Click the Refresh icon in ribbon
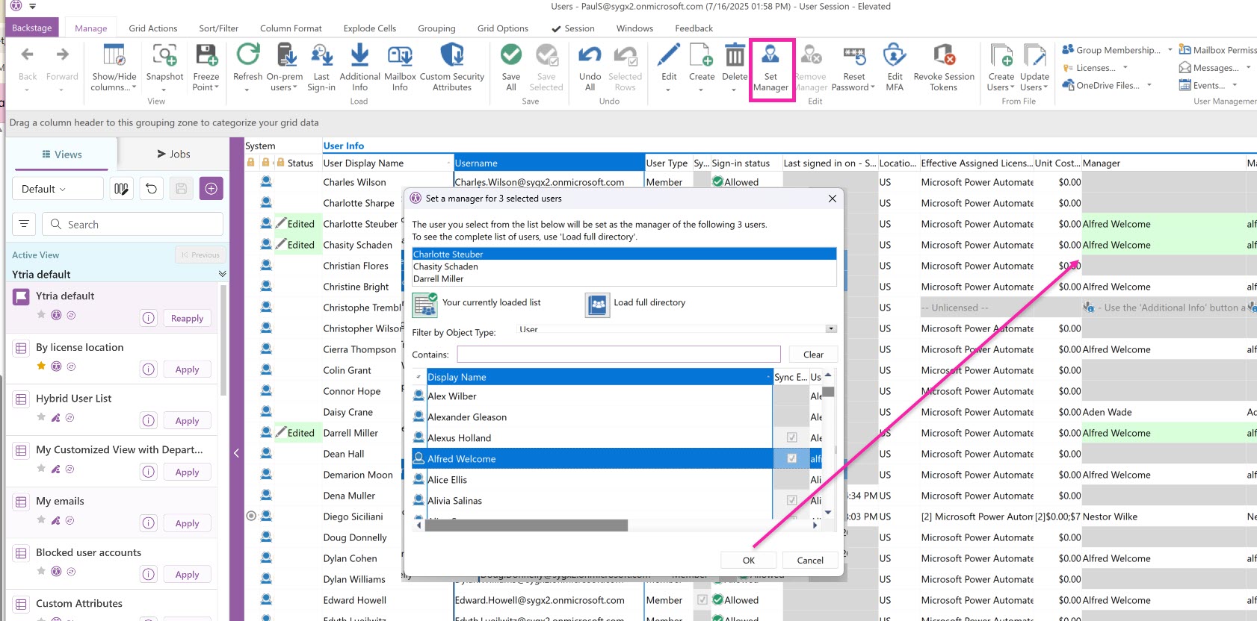 pos(247,57)
